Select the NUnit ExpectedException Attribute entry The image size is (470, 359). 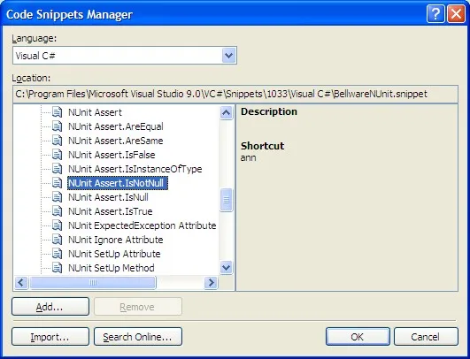click(143, 225)
